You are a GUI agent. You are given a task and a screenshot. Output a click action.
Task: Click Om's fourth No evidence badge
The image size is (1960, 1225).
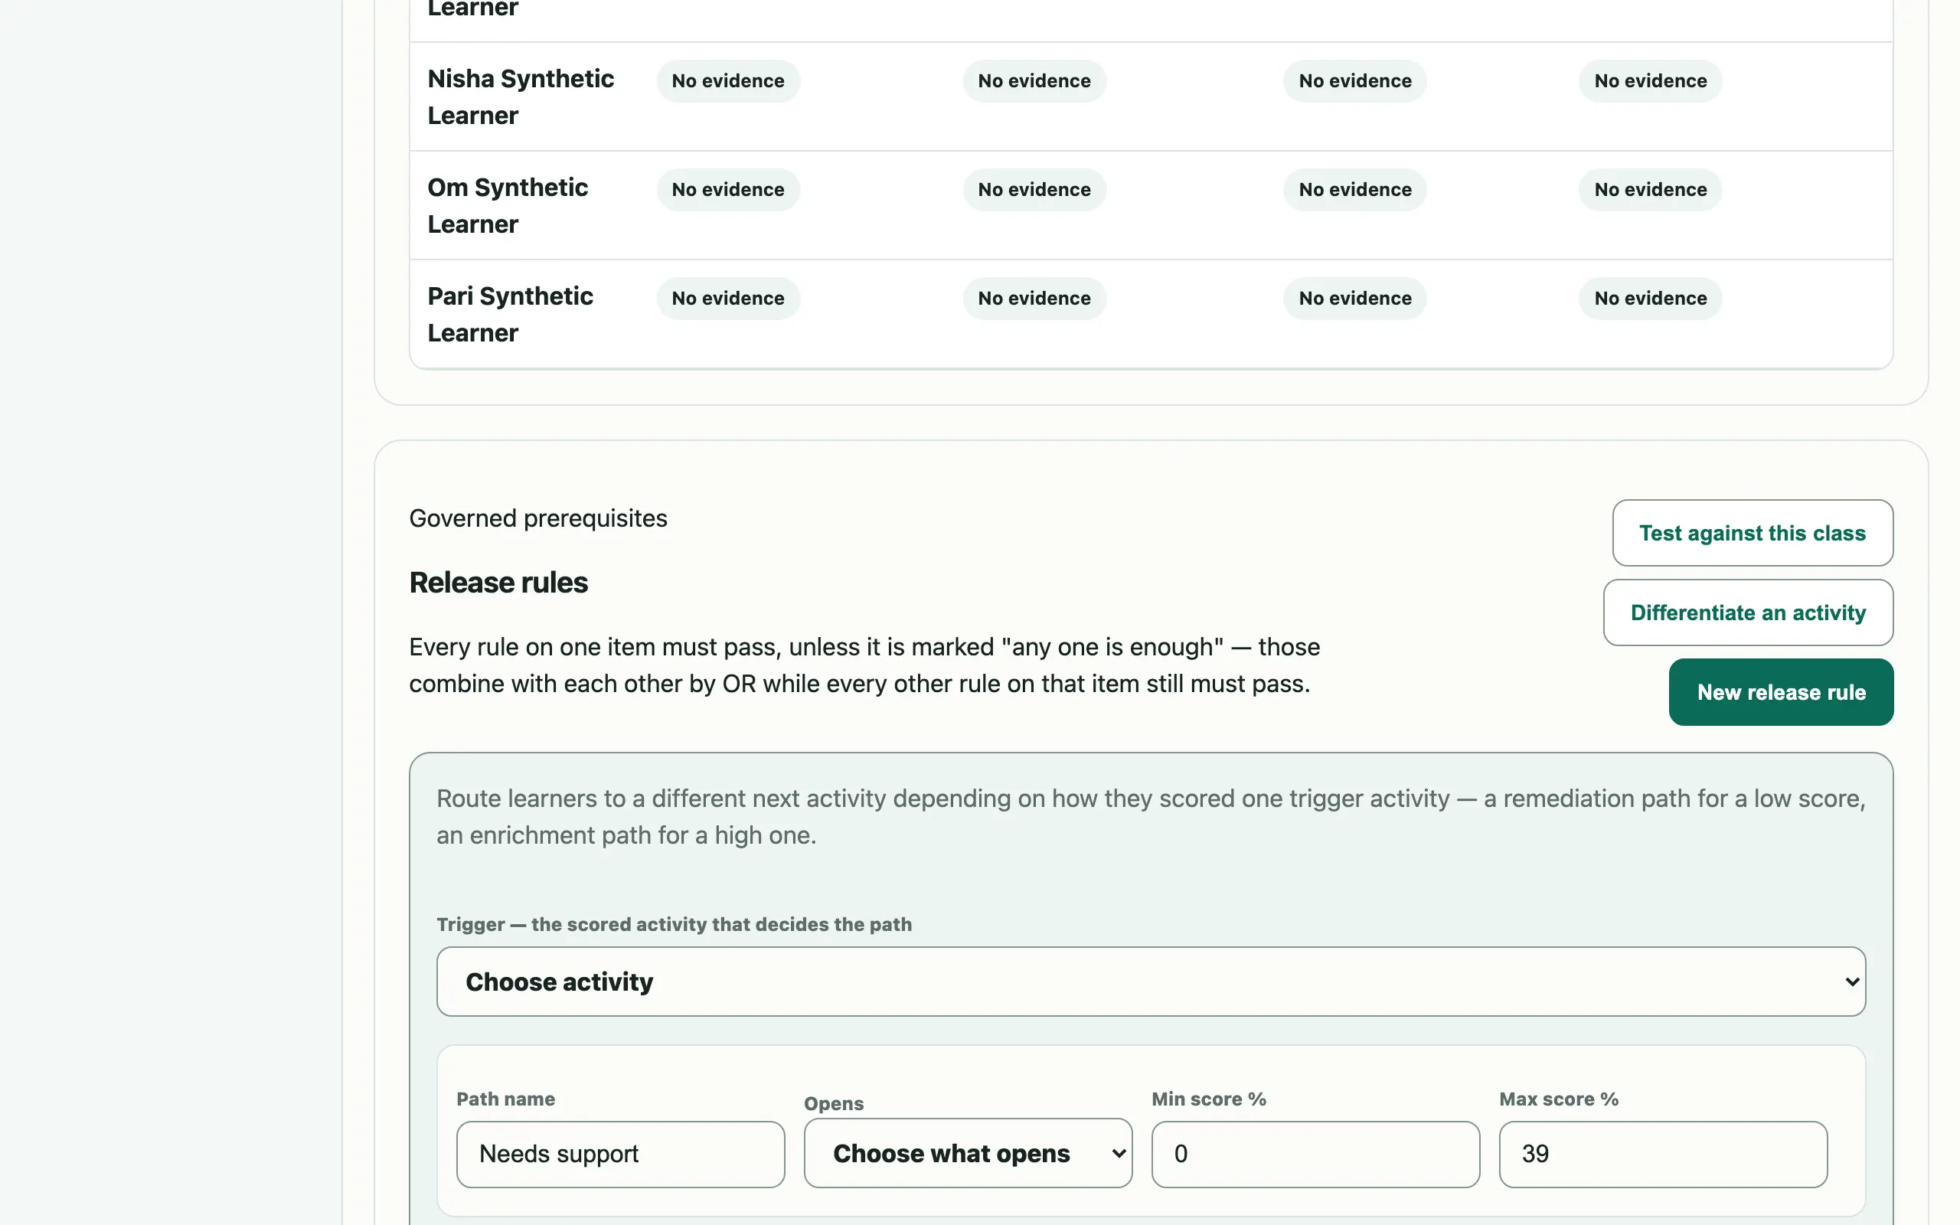click(x=1651, y=190)
